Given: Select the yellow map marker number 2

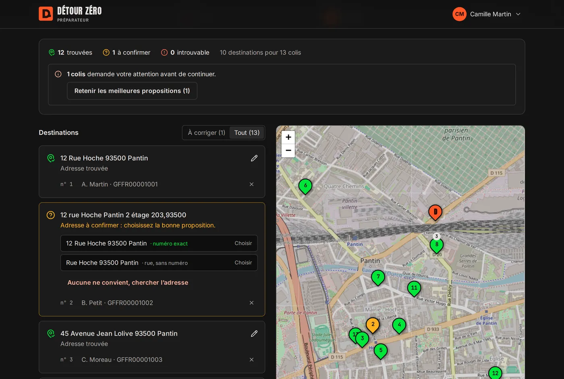Looking at the screenshot, I should 373,325.
